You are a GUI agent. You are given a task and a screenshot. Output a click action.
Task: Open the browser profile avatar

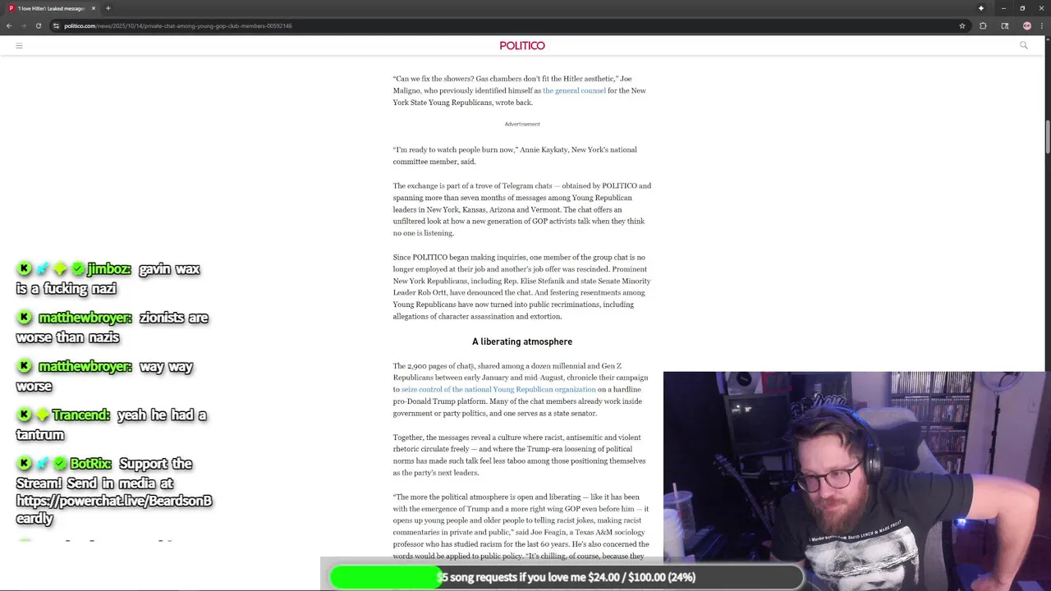coord(1026,25)
